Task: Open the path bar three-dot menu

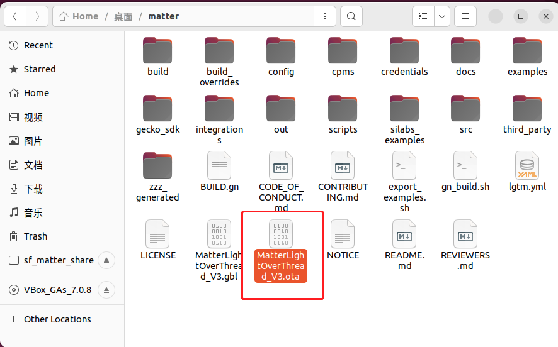Action: [325, 16]
